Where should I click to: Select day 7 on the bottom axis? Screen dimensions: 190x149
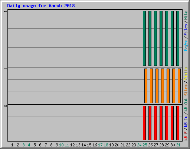pos(46,145)
